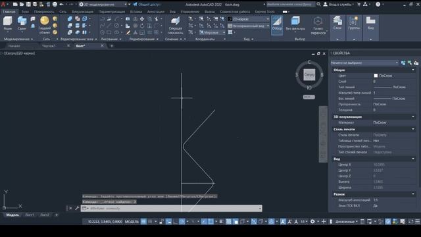This screenshot has height=237, width=421.
Task: Open the 'nothing selected' dropdown in Properties
Action: [364, 63]
